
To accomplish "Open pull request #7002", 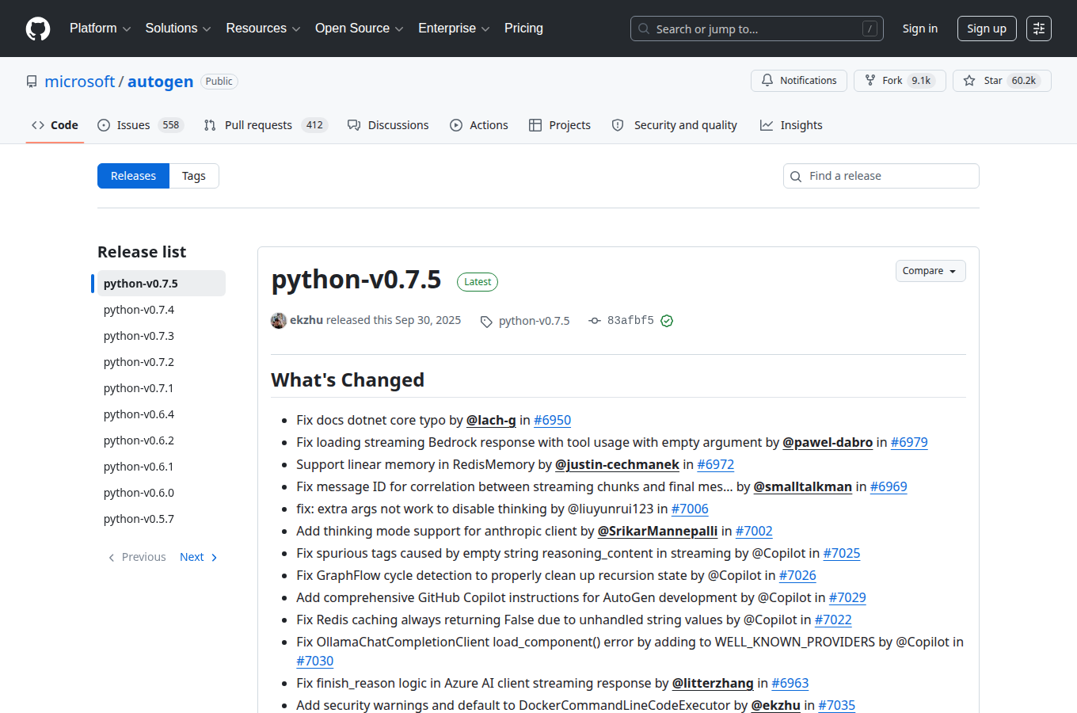I will click(x=754, y=532).
